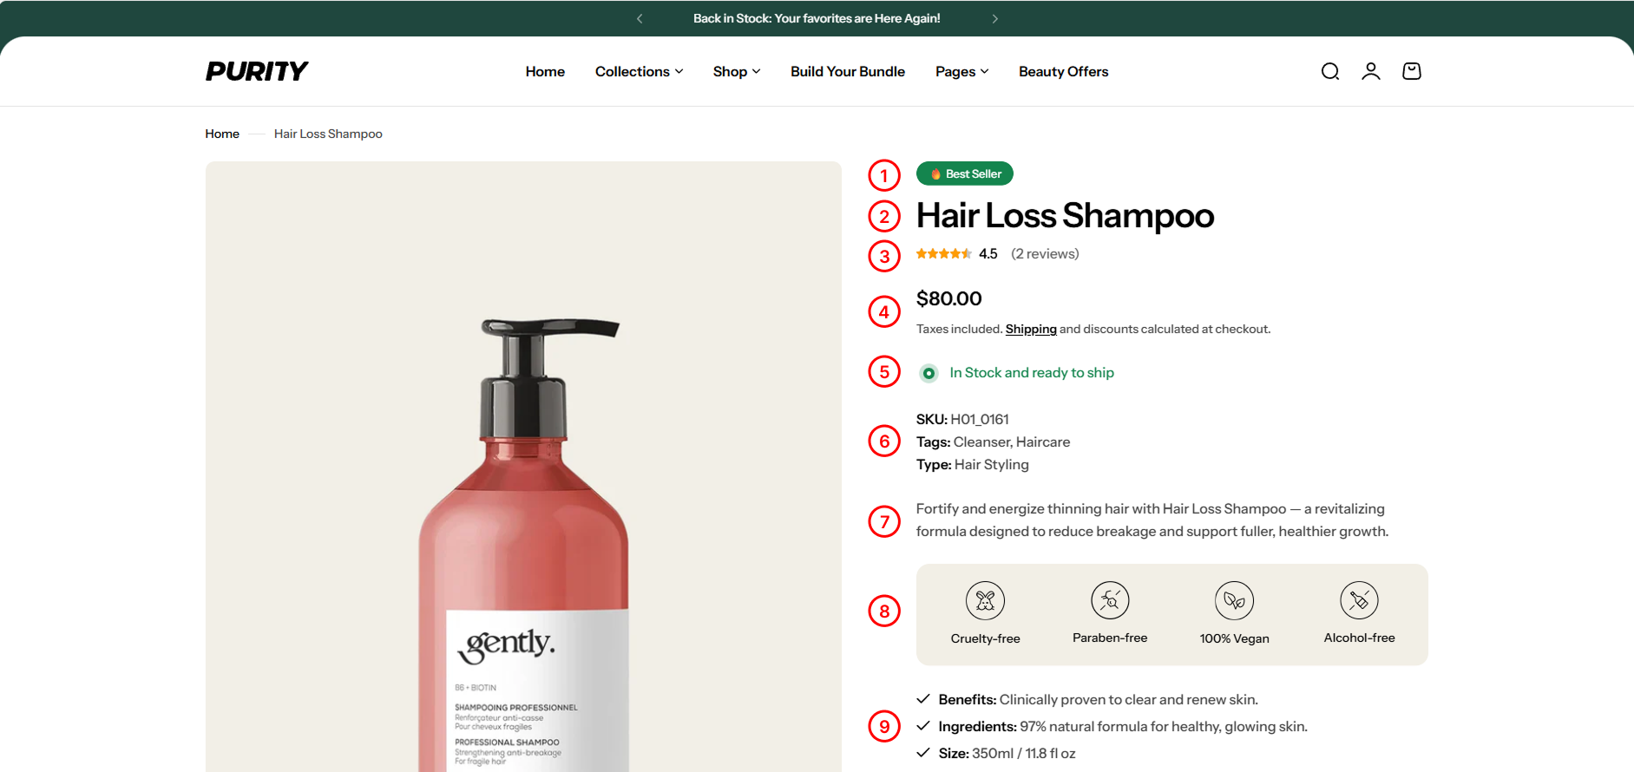The image size is (1634, 772).
Task: Show next announcement with right arrow
Action: 994,18
